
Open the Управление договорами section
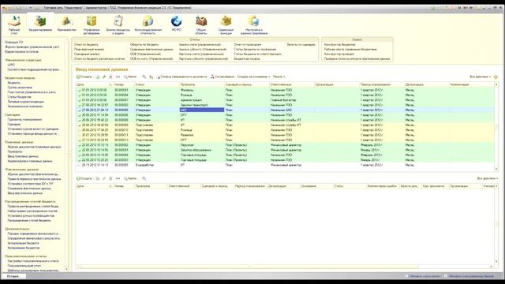[x=92, y=24]
